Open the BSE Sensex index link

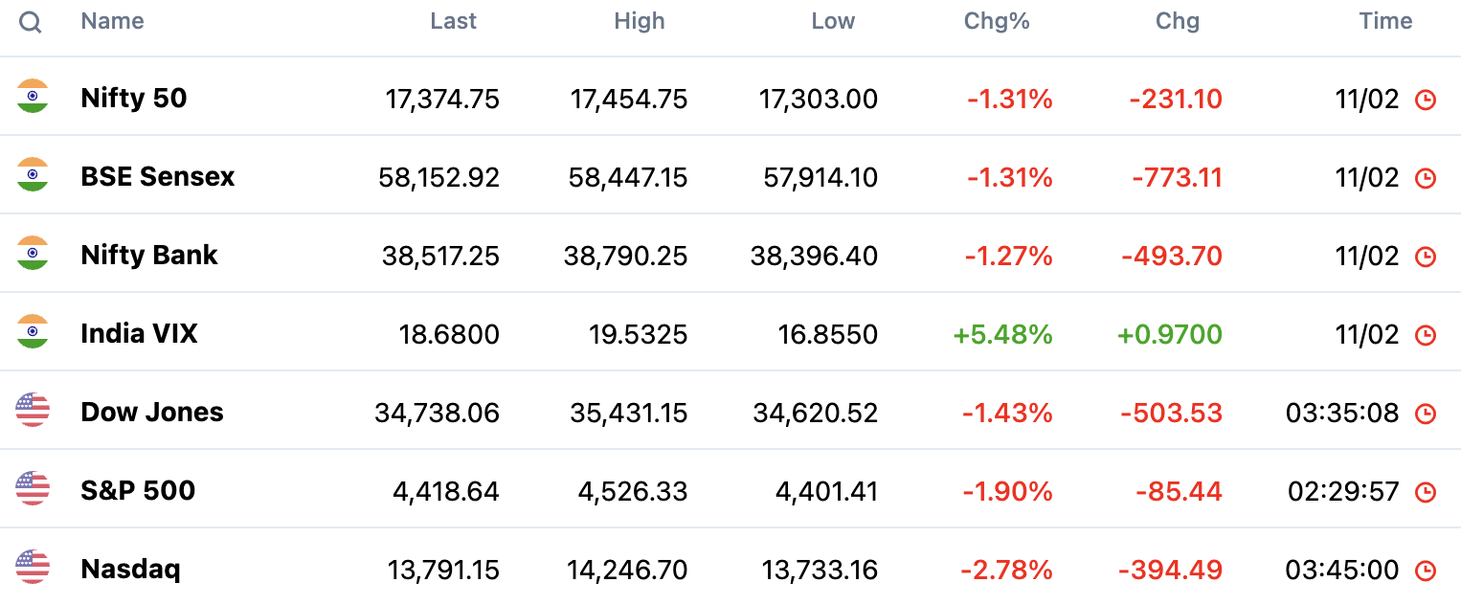(158, 176)
